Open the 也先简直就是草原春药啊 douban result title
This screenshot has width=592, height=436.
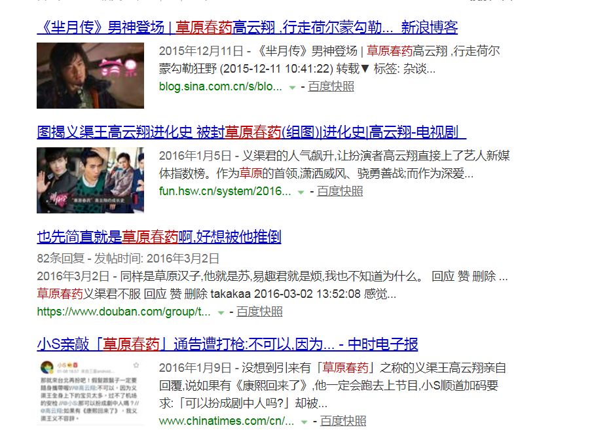(x=159, y=237)
